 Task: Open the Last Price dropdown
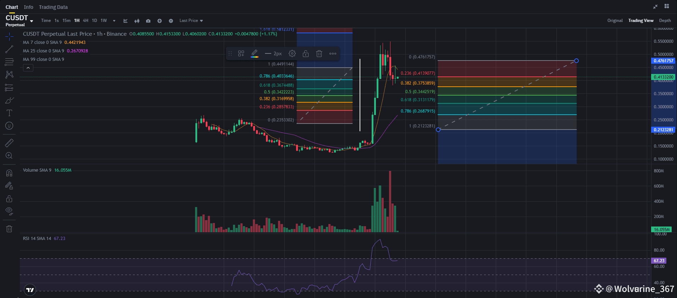coord(191,21)
